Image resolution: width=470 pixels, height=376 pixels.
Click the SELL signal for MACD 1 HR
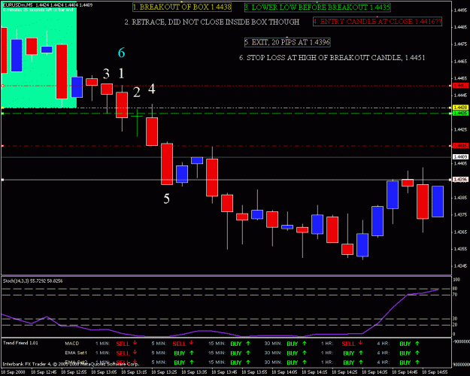pyautogui.click(x=349, y=344)
